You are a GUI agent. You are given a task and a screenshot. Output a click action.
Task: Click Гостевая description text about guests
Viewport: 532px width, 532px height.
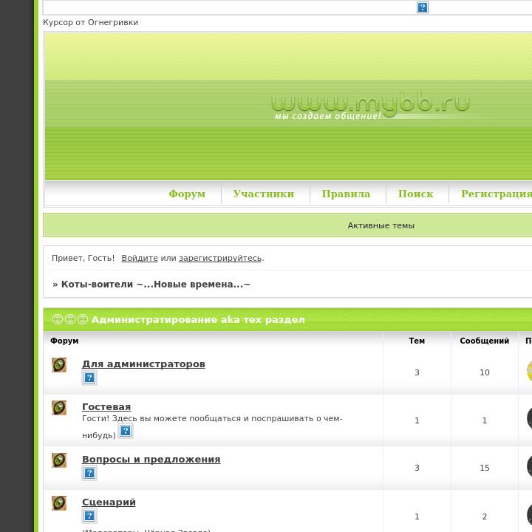pyautogui.click(x=212, y=426)
